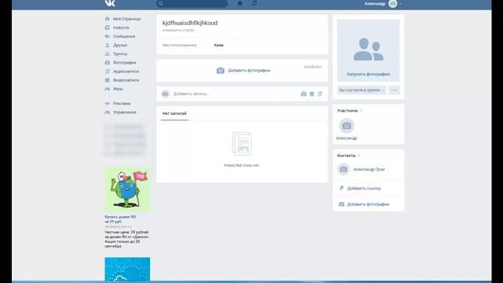Click the icon beside Управление
Image resolution: width=503 pixels, height=283 pixels.
point(108,112)
